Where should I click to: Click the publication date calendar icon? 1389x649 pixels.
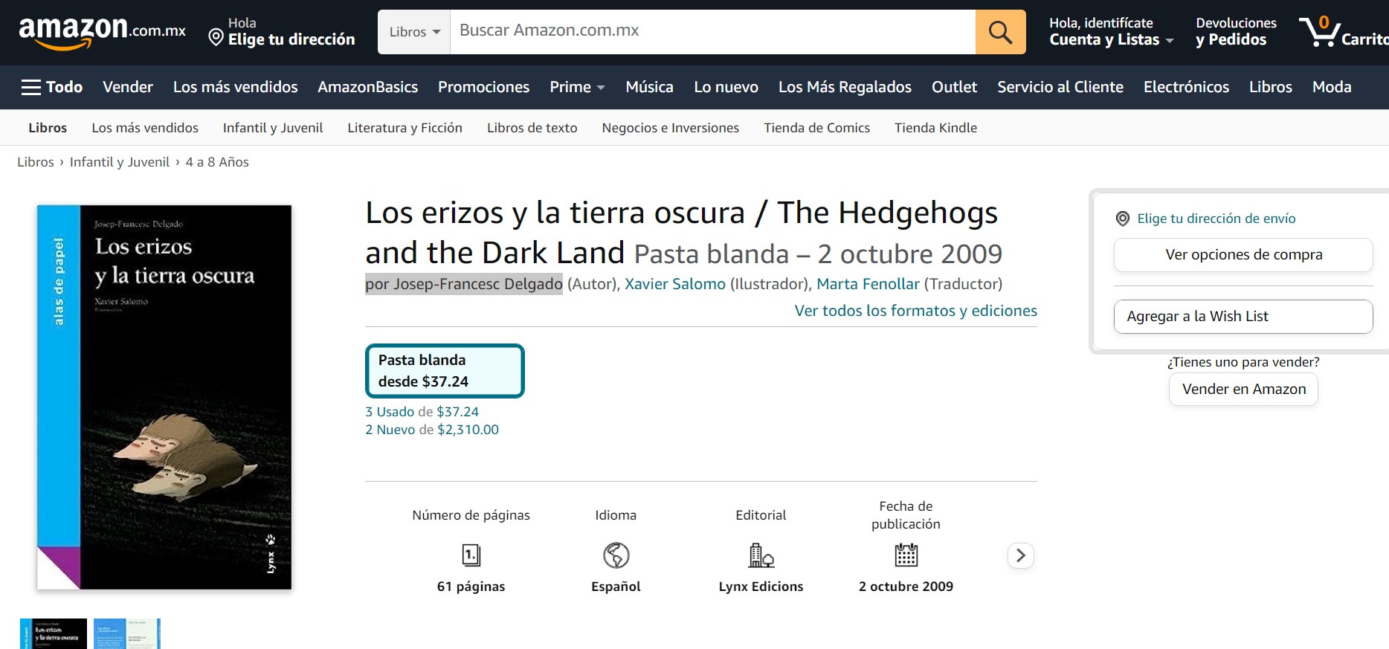pos(906,555)
